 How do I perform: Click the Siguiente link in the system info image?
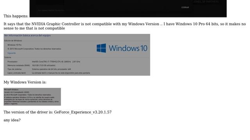11,53
